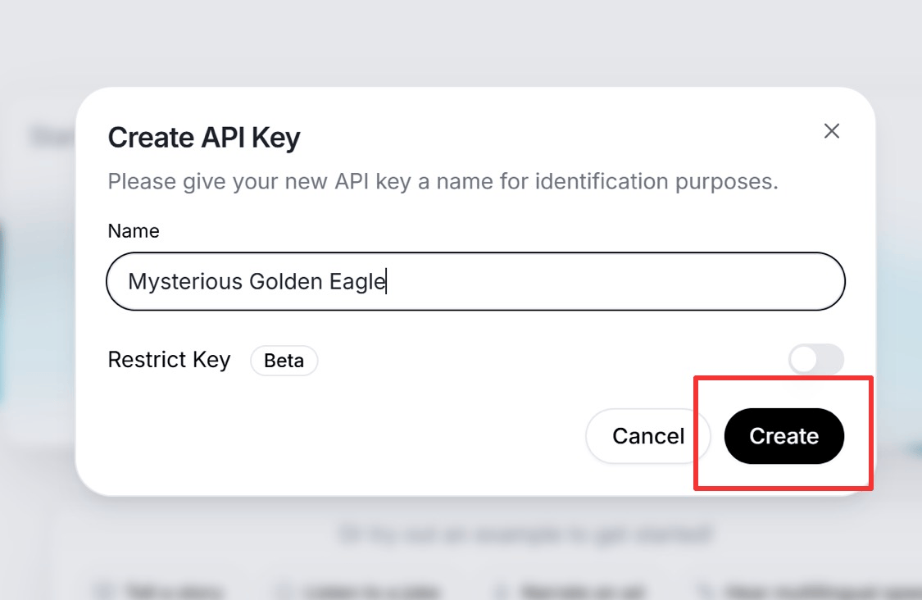The width and height of the screenshot is (922, 600).
Task: Close the Create API Key dialog
Action: point(832,131)
